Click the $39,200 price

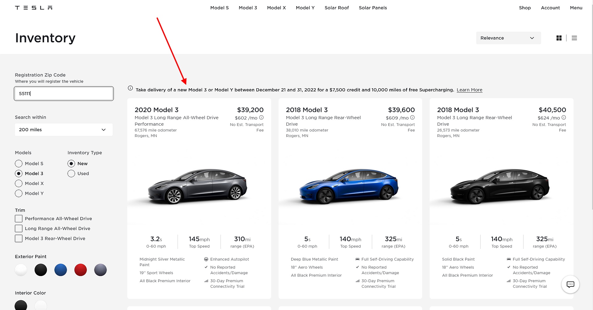pos(250,110)
